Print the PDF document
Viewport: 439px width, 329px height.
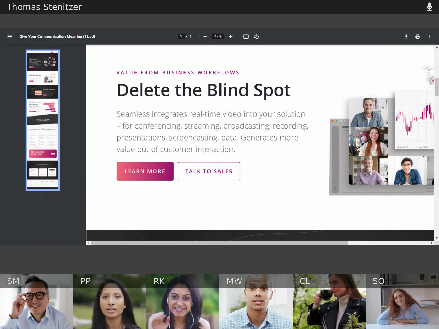(418, 37)
